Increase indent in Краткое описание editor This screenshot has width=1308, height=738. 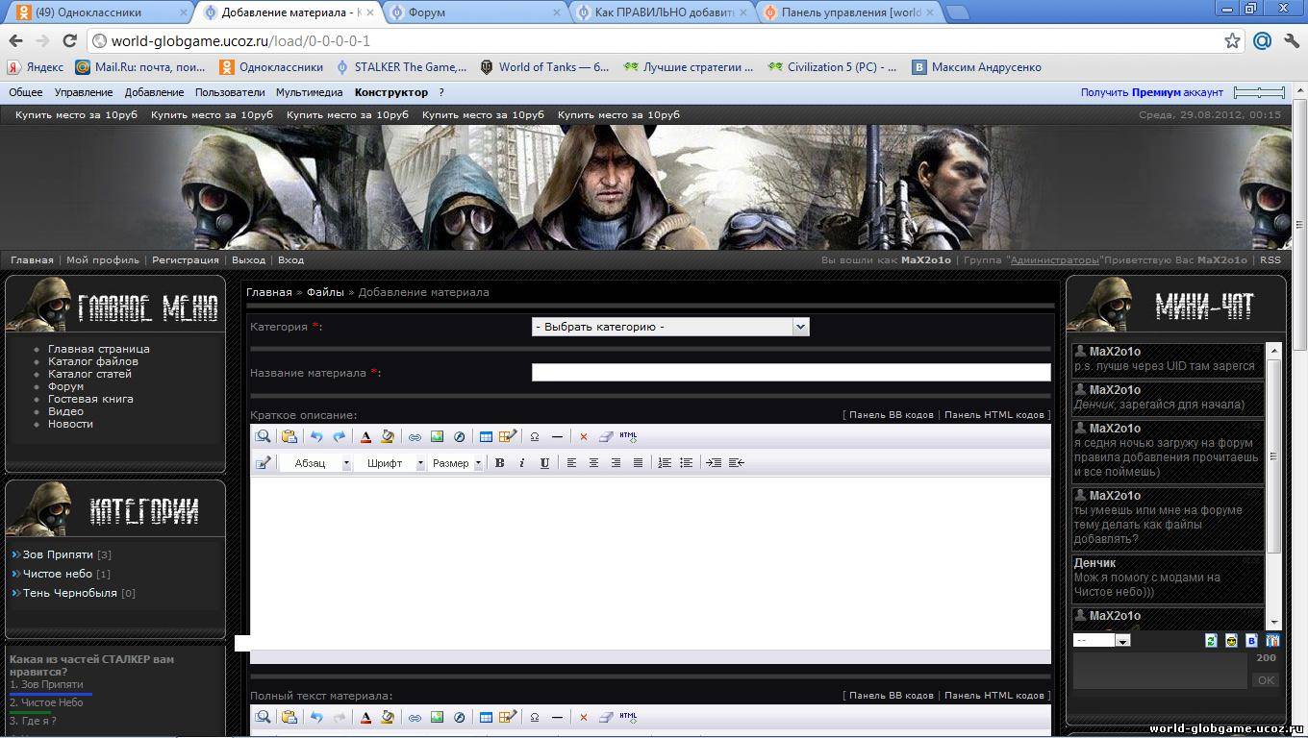click(714, 463)
